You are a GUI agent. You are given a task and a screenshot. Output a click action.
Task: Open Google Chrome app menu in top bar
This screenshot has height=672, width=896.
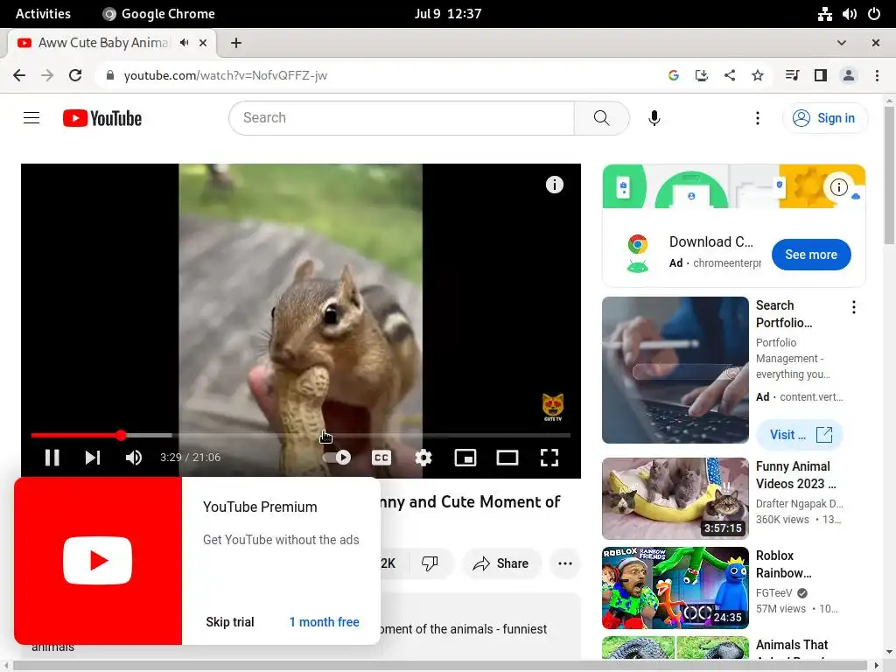tap(159, 14)
